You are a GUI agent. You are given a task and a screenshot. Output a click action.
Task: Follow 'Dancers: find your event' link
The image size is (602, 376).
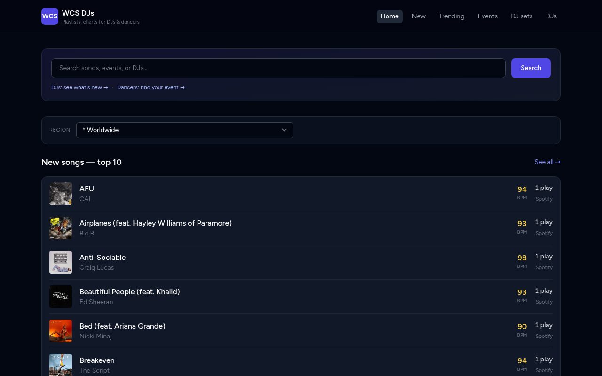pyautogui.click(x=151, y=87)
